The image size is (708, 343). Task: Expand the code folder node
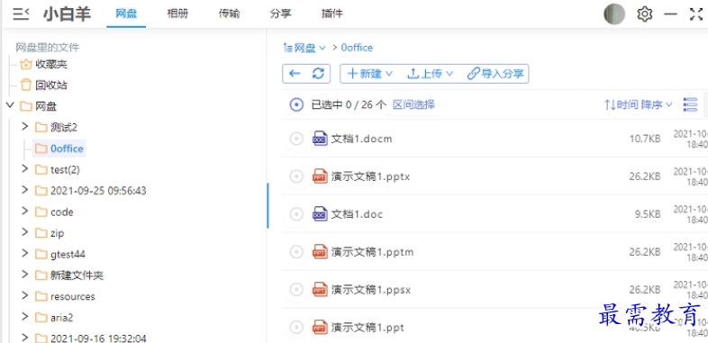pos(25,212)
